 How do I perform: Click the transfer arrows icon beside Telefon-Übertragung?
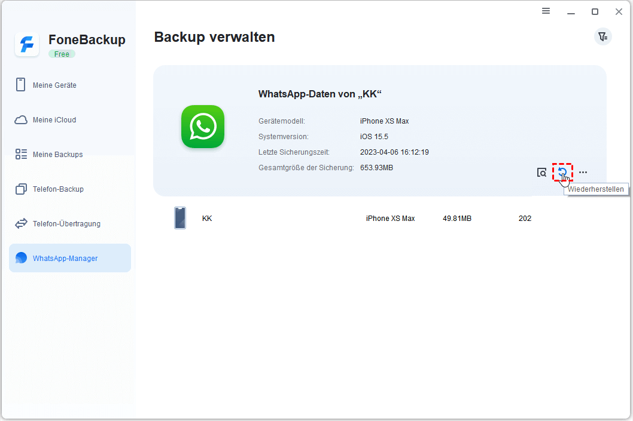pyautogui.click(x=21, y=223)
